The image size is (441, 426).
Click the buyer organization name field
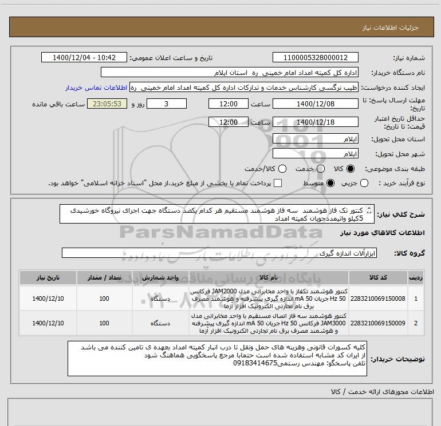pos(230,73)
